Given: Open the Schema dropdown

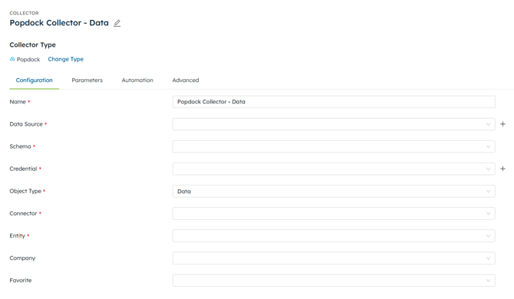Looking at the screenshot, I should tap(334, 146).
